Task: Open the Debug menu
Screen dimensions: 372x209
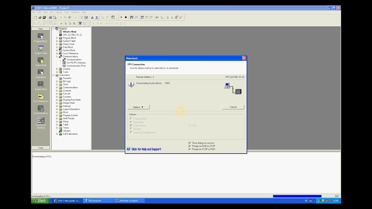Action: (x=59, y=12)
